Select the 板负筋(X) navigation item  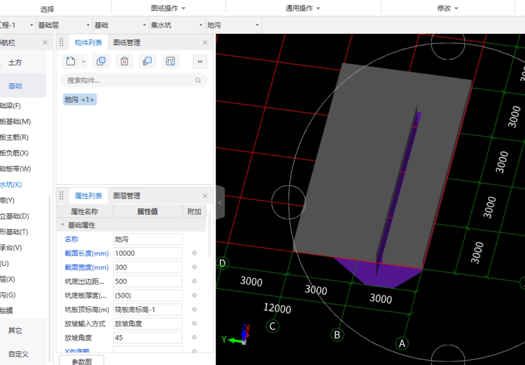pos(14,153)
